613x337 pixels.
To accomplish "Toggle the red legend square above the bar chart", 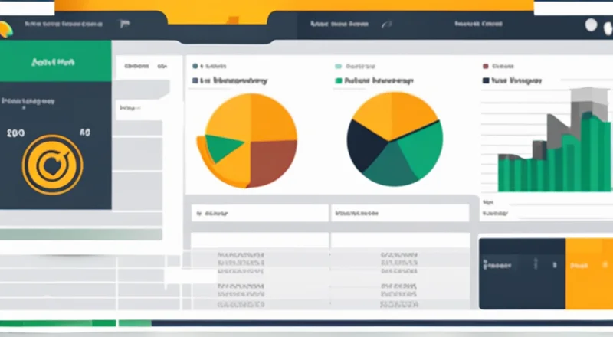I will (486, 67).
